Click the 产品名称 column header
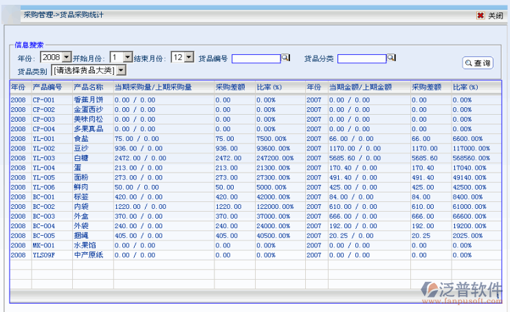Screen dimensions: 510x312 [x=88, y=87]
